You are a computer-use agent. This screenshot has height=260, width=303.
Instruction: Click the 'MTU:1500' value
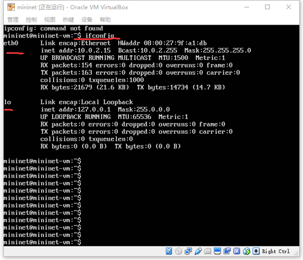173,58
